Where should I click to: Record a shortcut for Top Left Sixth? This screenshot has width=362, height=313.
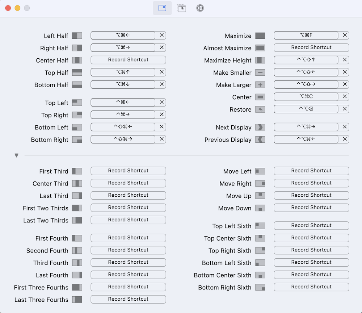(x=311, y=225)
